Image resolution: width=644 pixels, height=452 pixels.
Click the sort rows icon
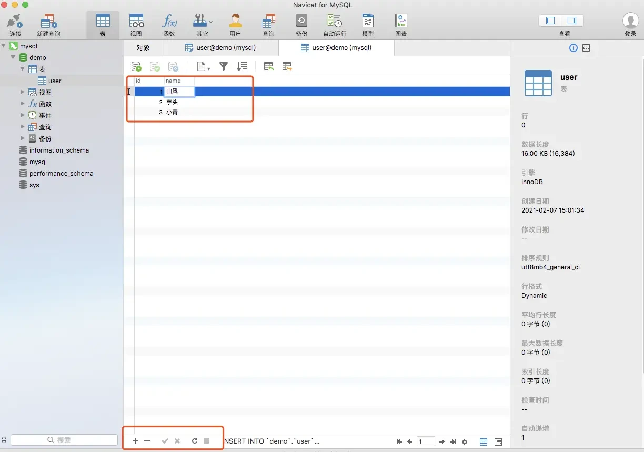242,66
